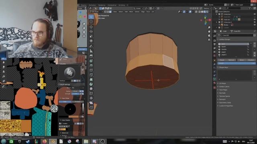This screenshot has height=144, width=257.
Task: Open the Select menu in viewport header
Action: point(121,12)
